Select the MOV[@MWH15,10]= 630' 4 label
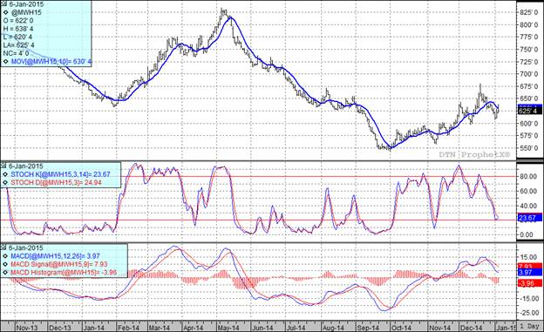Viewport: 544px width, 332px height. [51, 62]
